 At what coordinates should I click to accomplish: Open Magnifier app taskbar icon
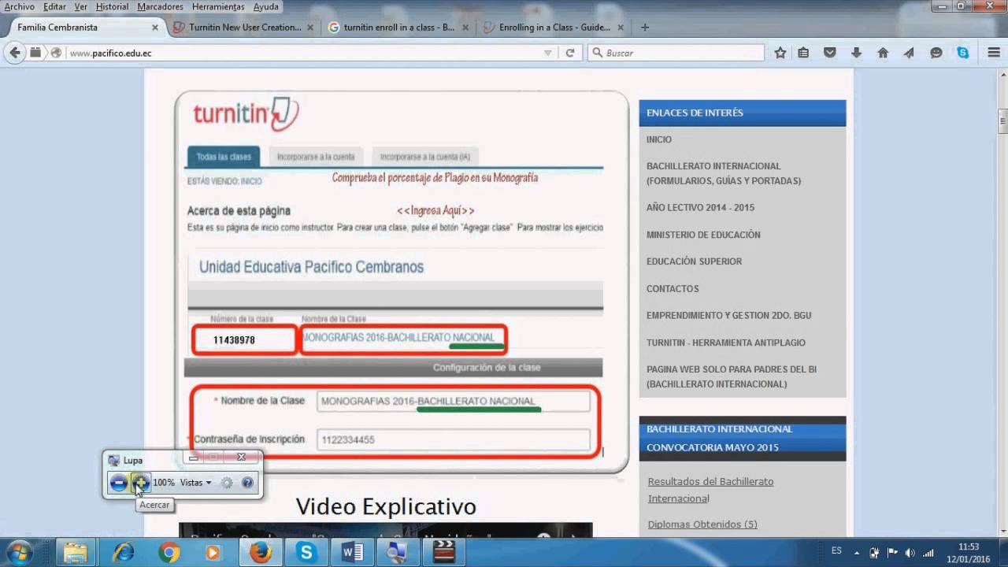click(397, 553)
